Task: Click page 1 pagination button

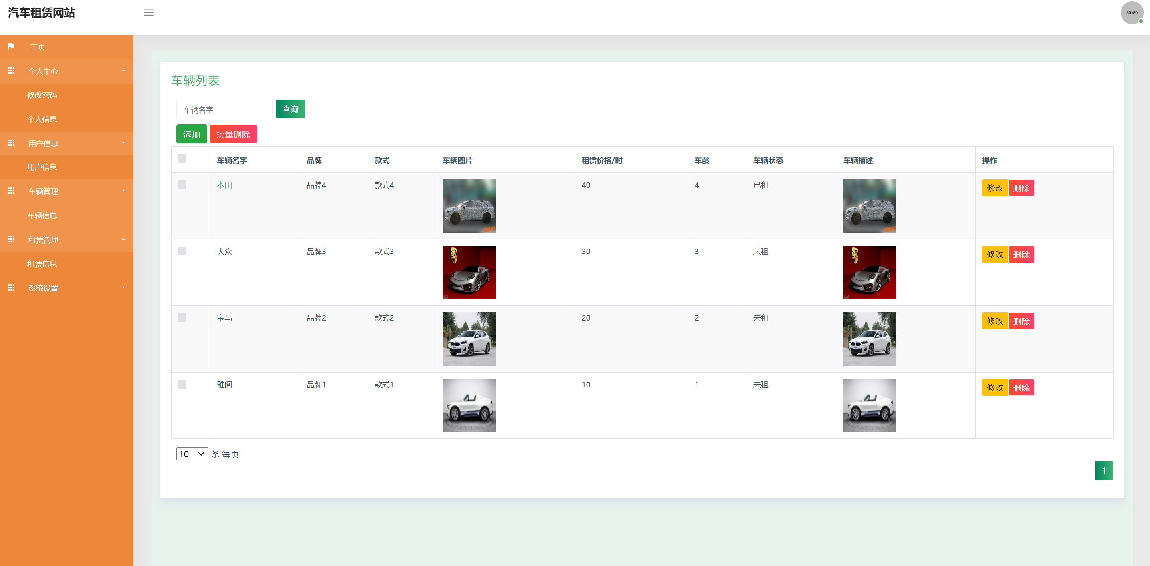Action: (1104, 470)
